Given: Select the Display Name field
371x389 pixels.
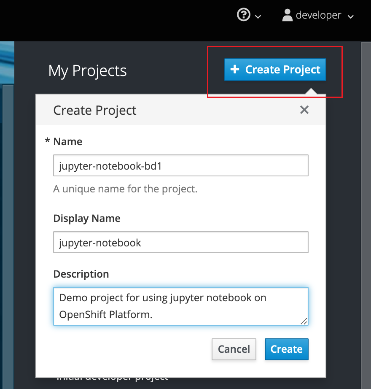Looking at the screenshot, I should [x=180, y=242].
